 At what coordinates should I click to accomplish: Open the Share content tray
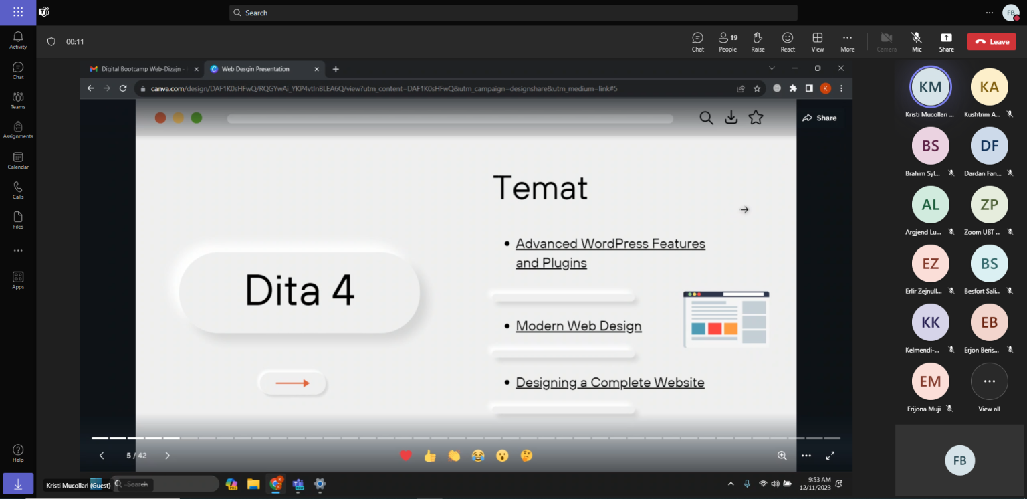pos(946,41)
